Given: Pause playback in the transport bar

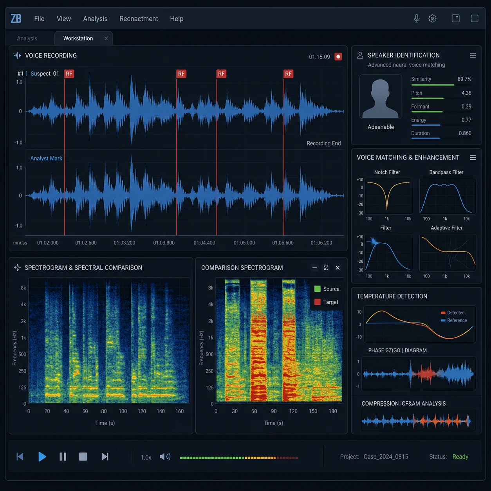Looking at the screenshot, I should pos(63,457).
